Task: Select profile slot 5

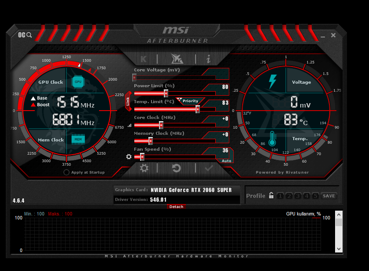Action: click(316, 196)
